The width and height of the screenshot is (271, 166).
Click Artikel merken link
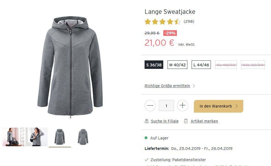[x=204, y=121]
